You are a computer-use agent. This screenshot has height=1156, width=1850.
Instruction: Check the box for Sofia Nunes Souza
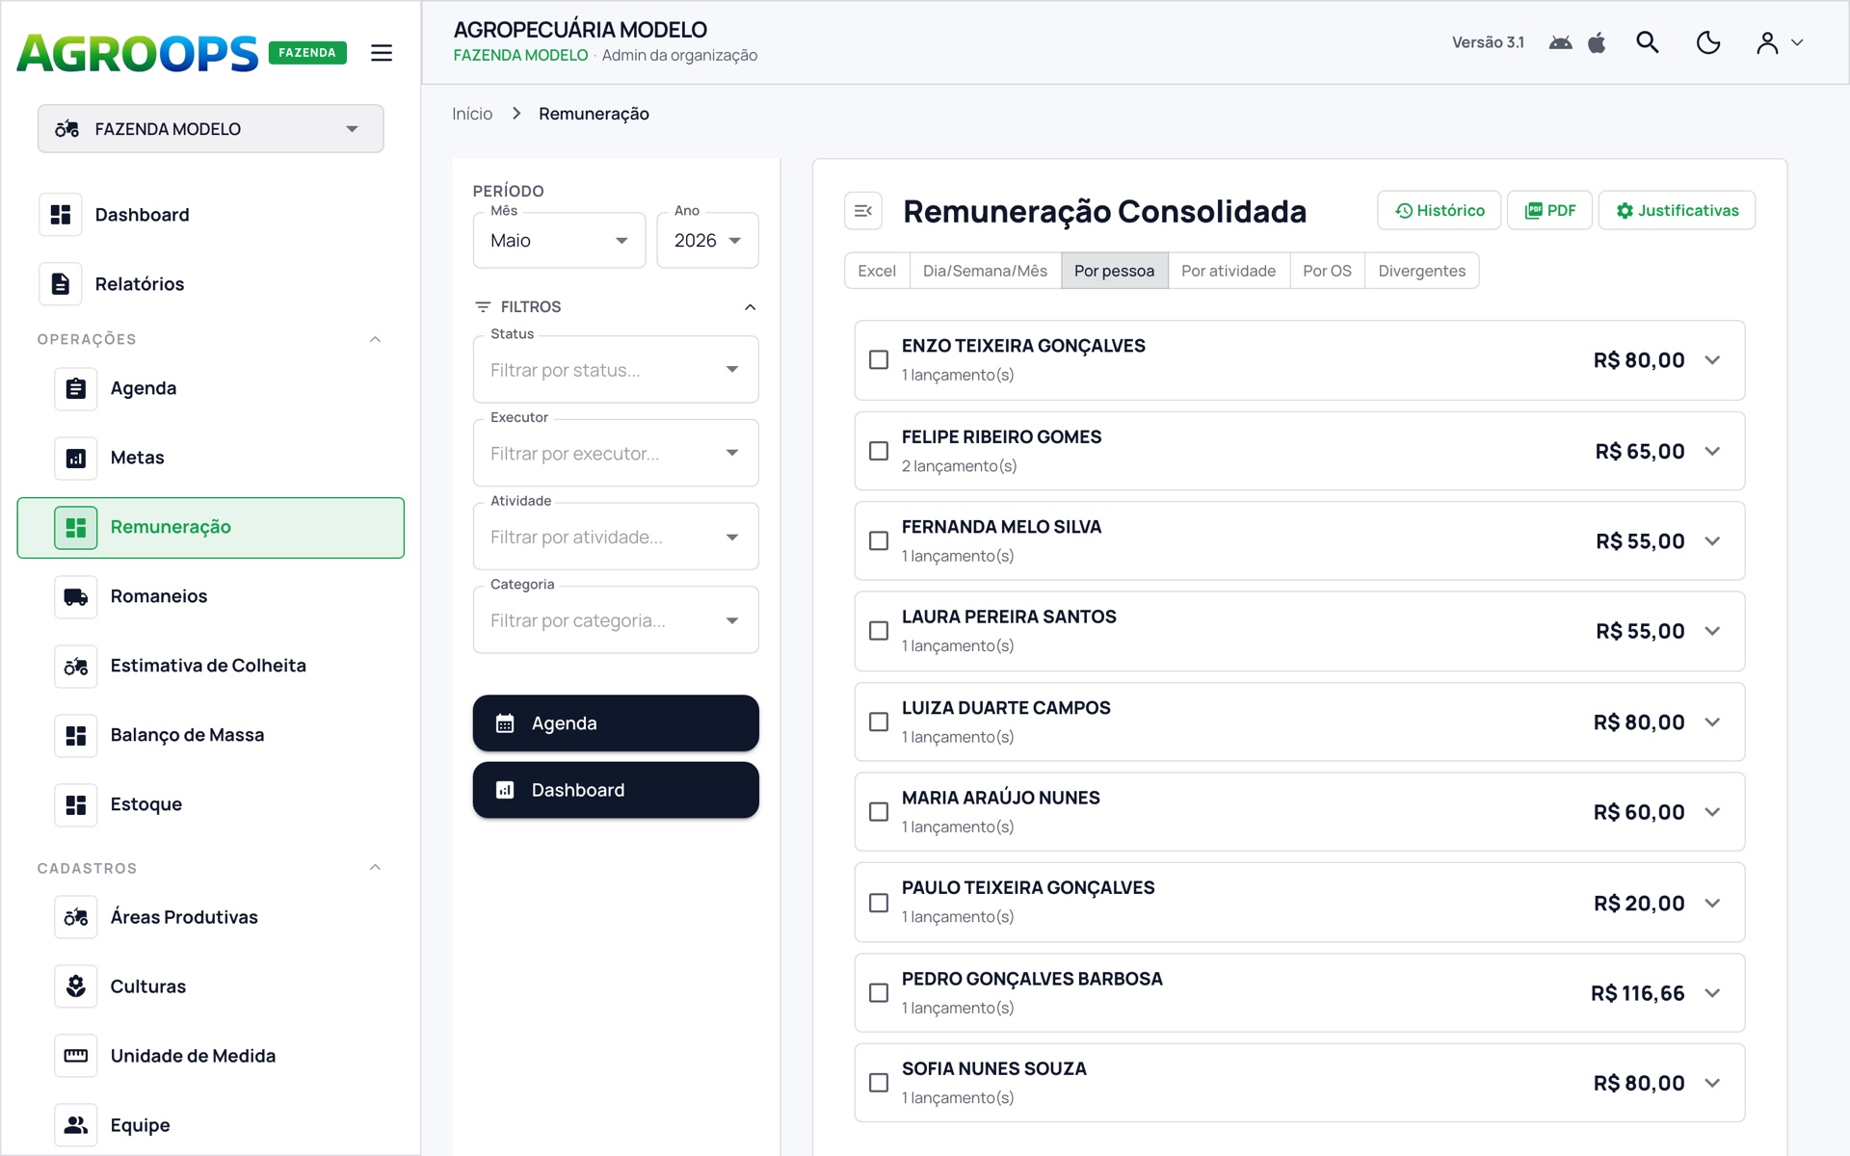pyautogui.click(x=879, y=1083)
